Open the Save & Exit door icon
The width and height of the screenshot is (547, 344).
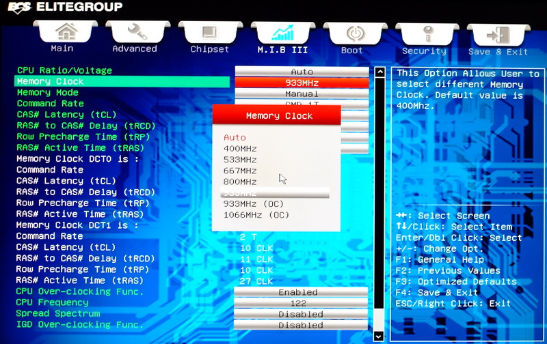[x=498, y=35]
